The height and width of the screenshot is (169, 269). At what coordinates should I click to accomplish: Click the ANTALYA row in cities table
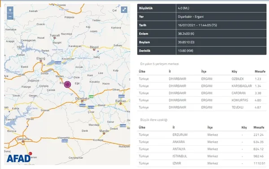pos(202,149)
